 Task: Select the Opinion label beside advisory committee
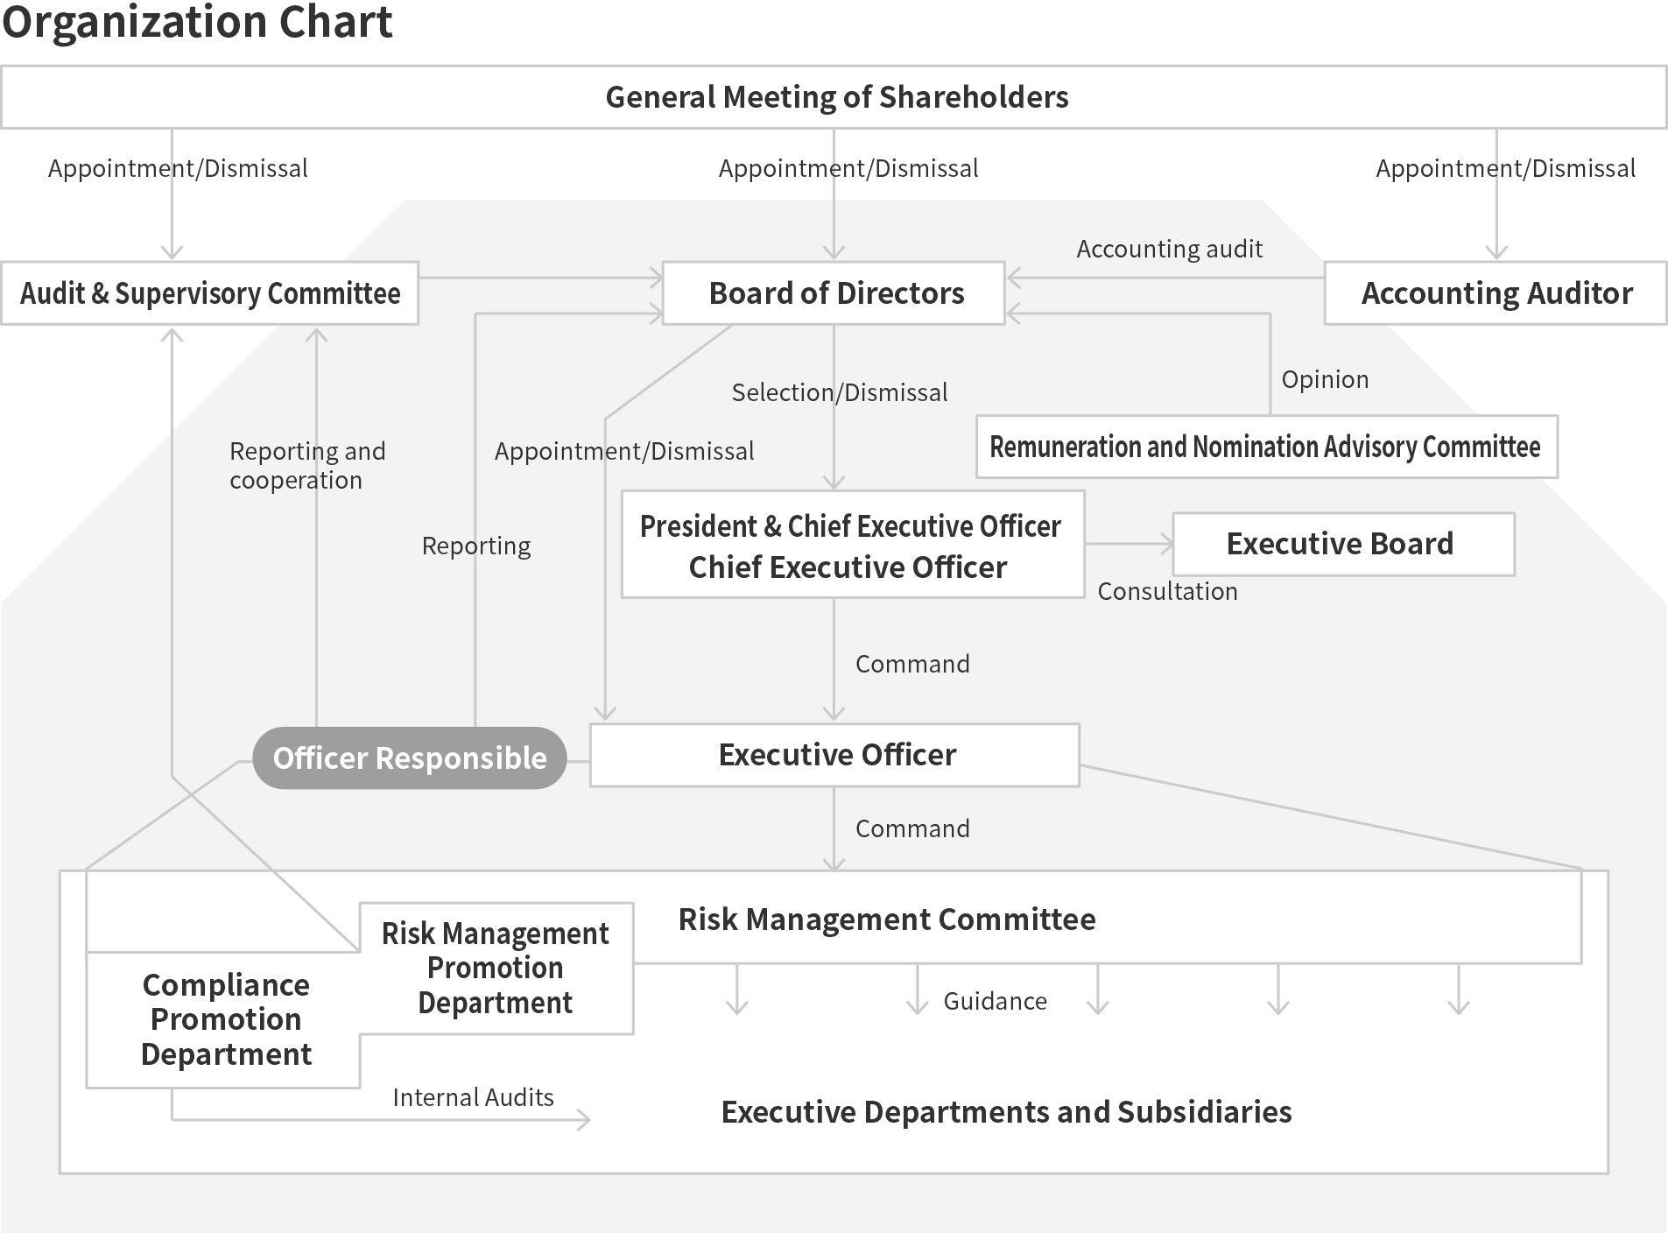(x=1325, y=379)
